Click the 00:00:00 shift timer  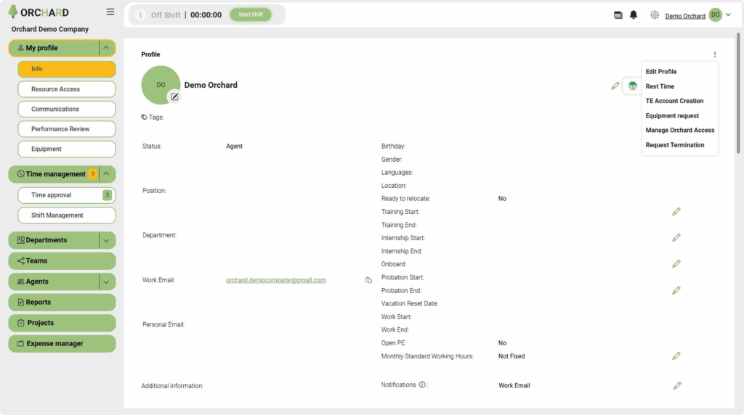[206, 15]
